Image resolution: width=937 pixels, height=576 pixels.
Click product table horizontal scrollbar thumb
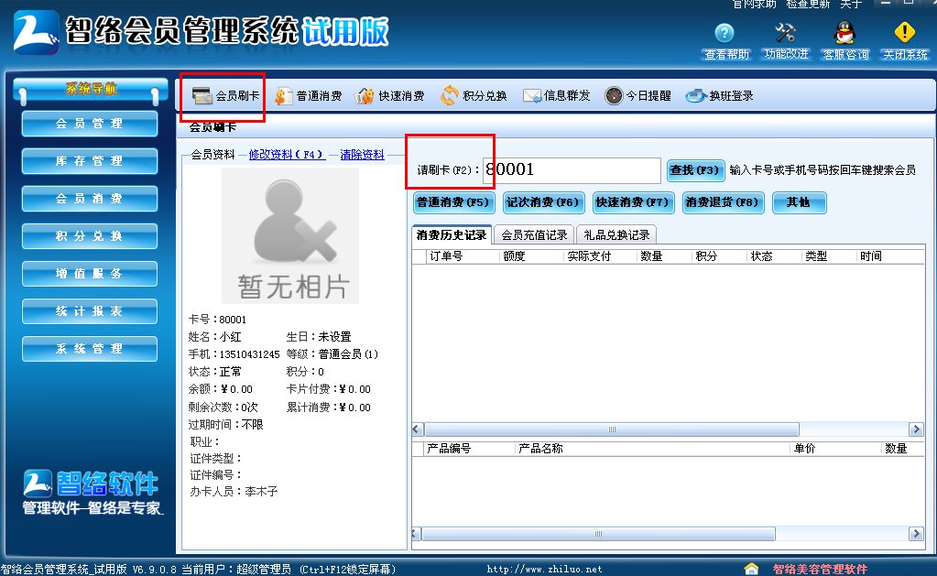(599, 534)
